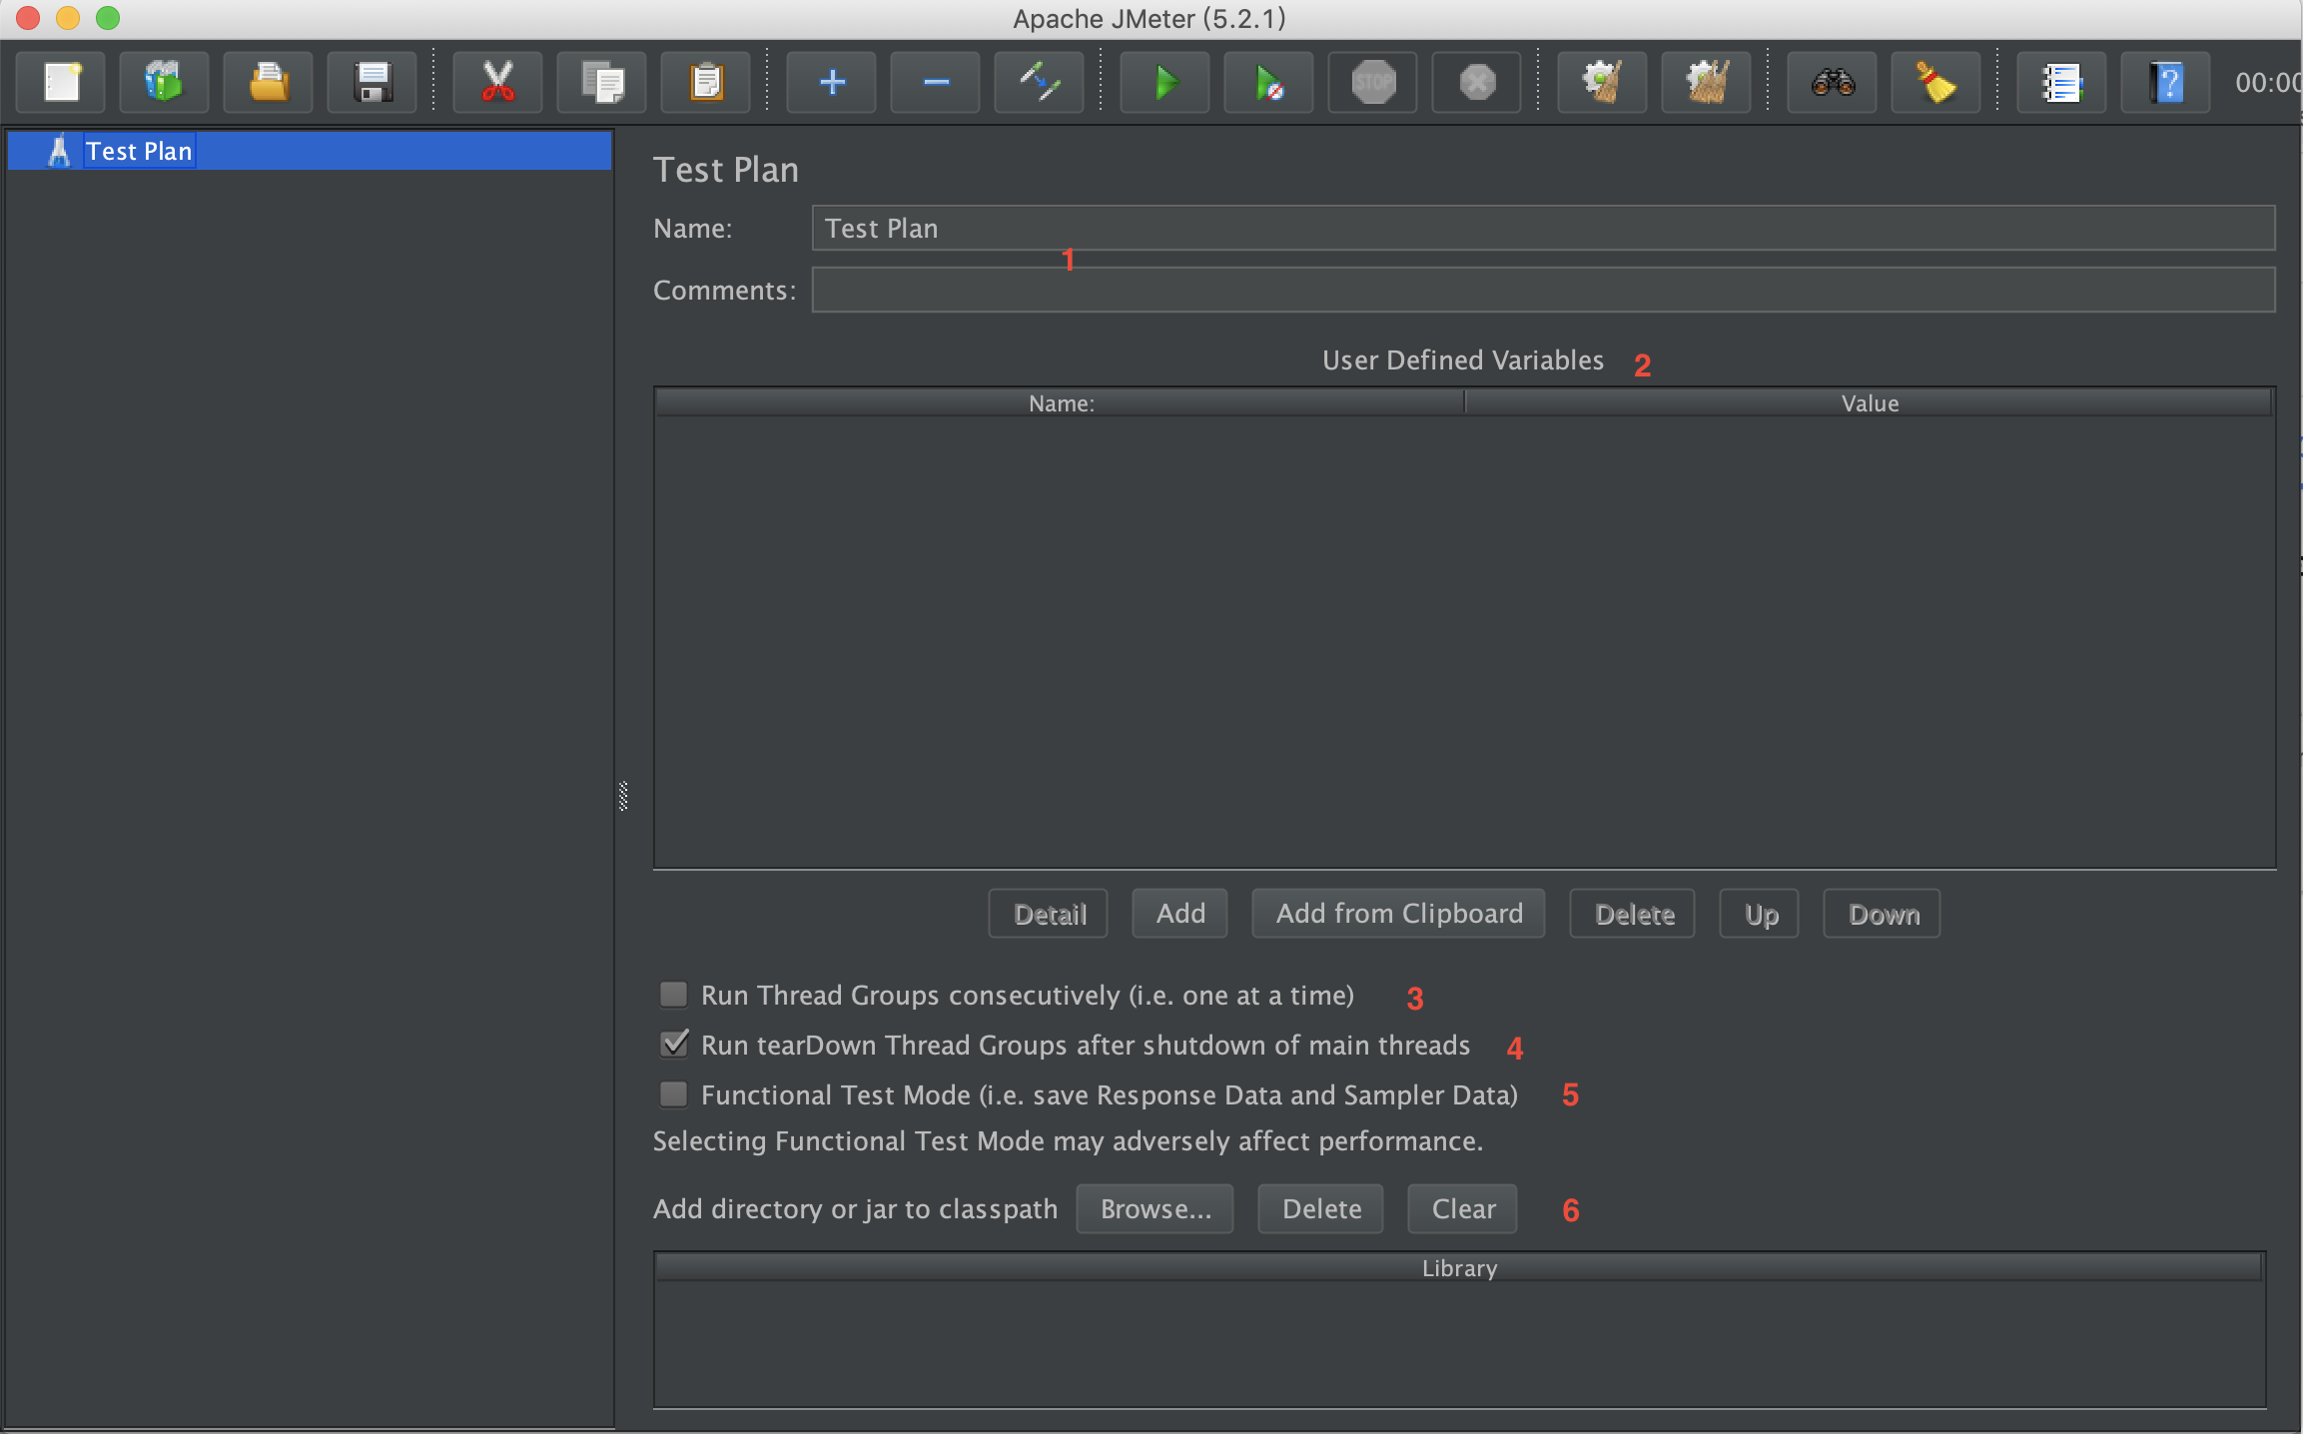This screenshot has height=1434, width=2303.
Task: Open the Function Helper dialog icon
Action: pos(2061,82)
